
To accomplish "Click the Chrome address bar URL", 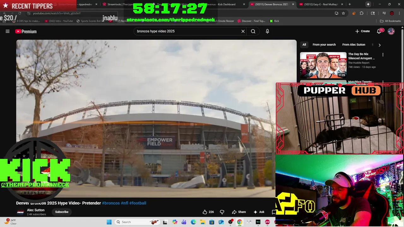I will (x=57, y=13).
